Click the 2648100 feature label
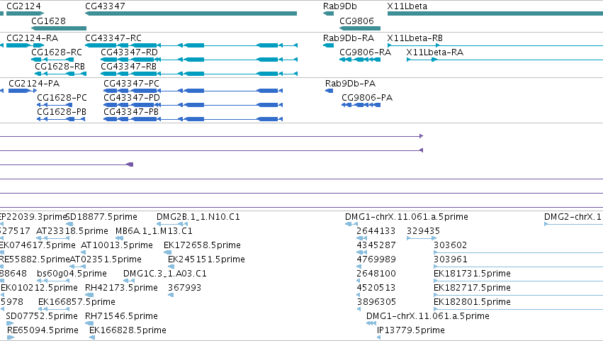The height and width of the screenshot is (341, 603). pyautogui.click(x=376, y=274)
